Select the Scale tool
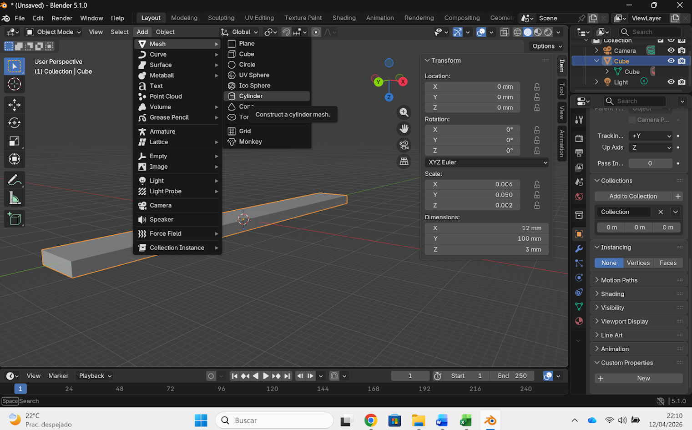Image resolution: width=692 pixels, height=430 pixels. tap(15, 141)
